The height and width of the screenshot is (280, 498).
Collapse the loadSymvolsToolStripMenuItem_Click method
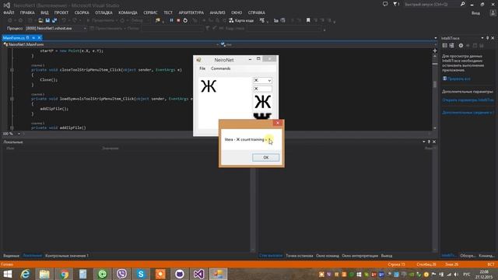coord(12,99)
